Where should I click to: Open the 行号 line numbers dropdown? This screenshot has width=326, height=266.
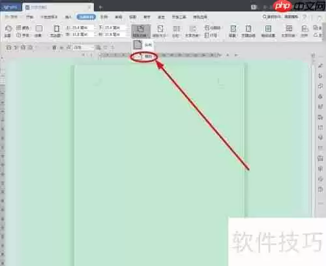click(211, 35)
